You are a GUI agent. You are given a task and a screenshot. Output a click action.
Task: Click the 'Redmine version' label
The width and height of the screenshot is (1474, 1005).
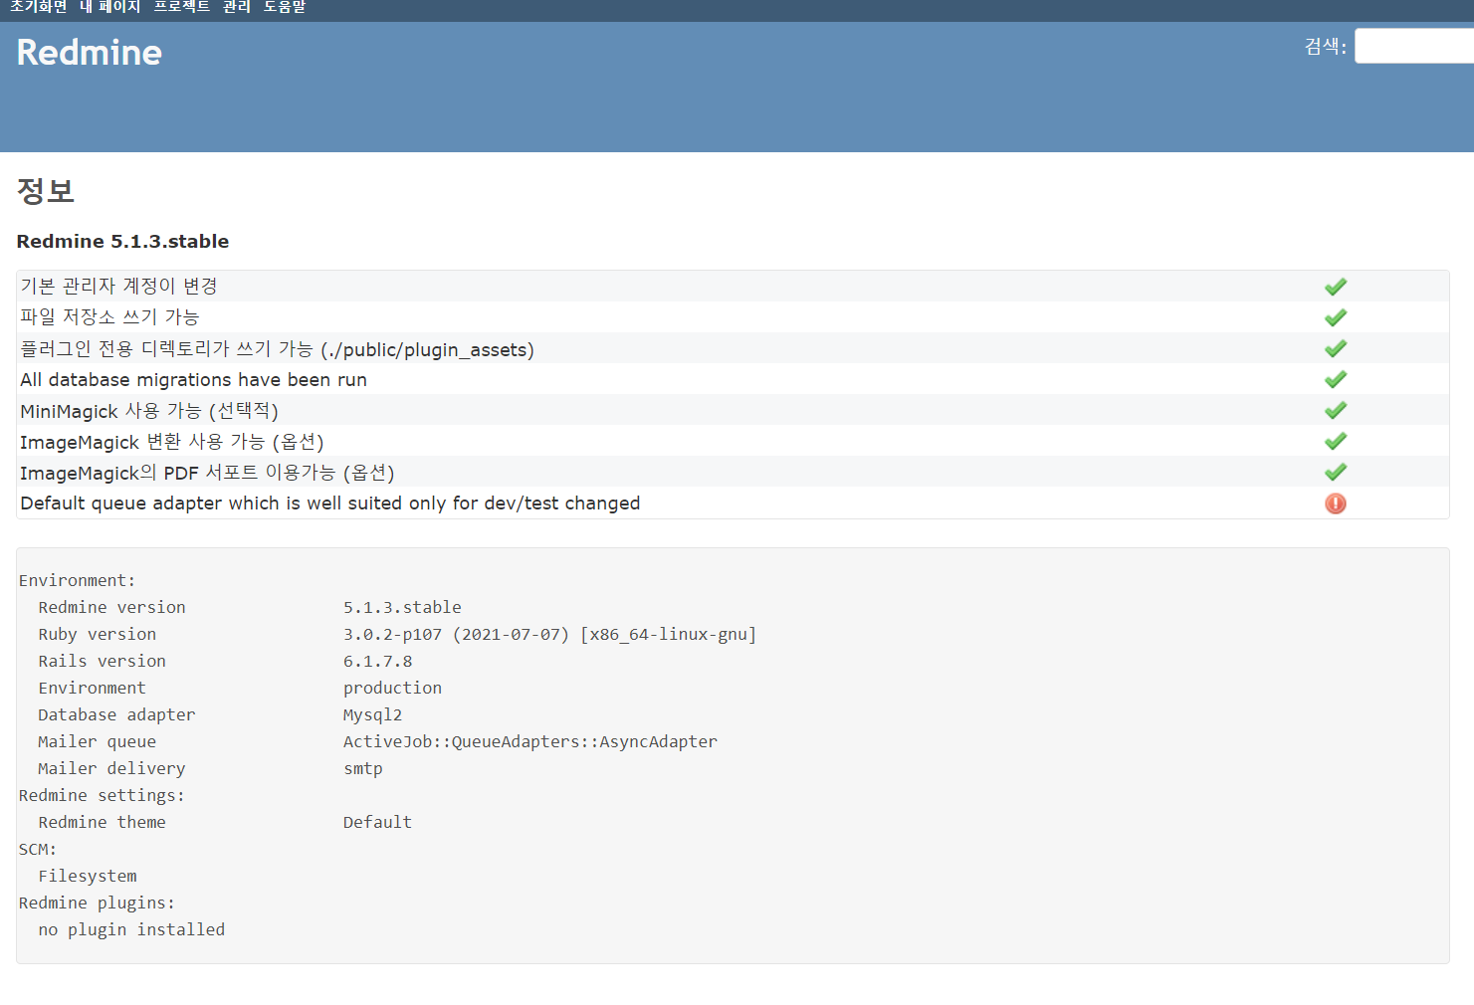pyautogui.click(x=111, y=608)
